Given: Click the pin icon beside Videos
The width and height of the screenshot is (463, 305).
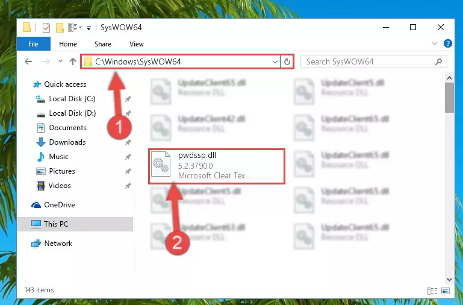Looking at the screenshot, I should [x=128, y=186].
